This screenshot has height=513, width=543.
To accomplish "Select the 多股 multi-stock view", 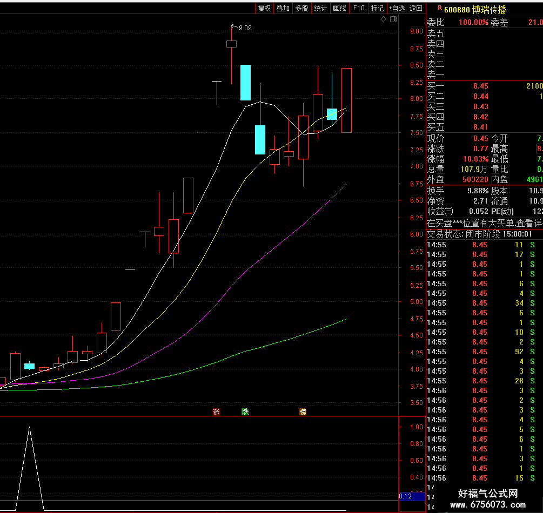I will (x=301, y=8).
